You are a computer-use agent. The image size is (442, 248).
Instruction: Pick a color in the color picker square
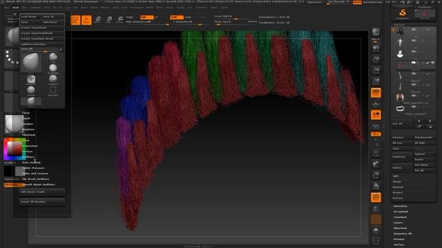tap(15, 149)
